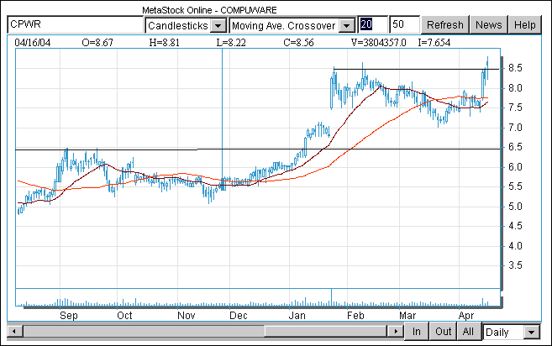Zoom out with the Out button
This screenshot has width=552, height=346.
[444, 332]
